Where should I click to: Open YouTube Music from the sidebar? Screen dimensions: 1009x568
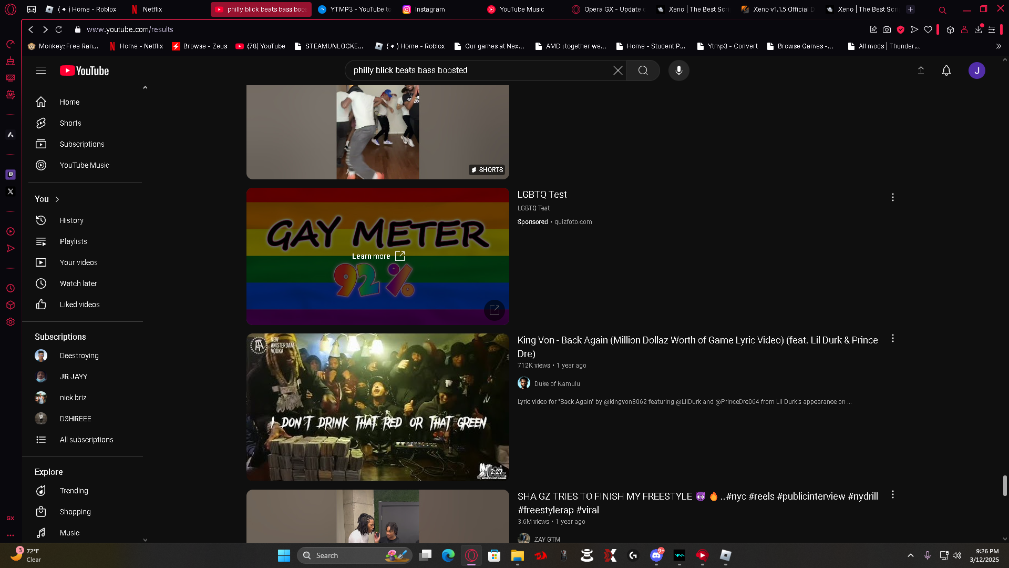coord(85,165)
